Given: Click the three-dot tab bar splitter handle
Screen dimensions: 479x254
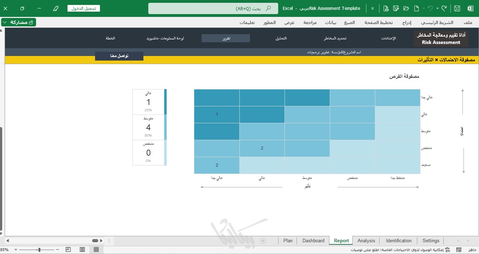Looking at the screenshot, I should click(109, 241).
